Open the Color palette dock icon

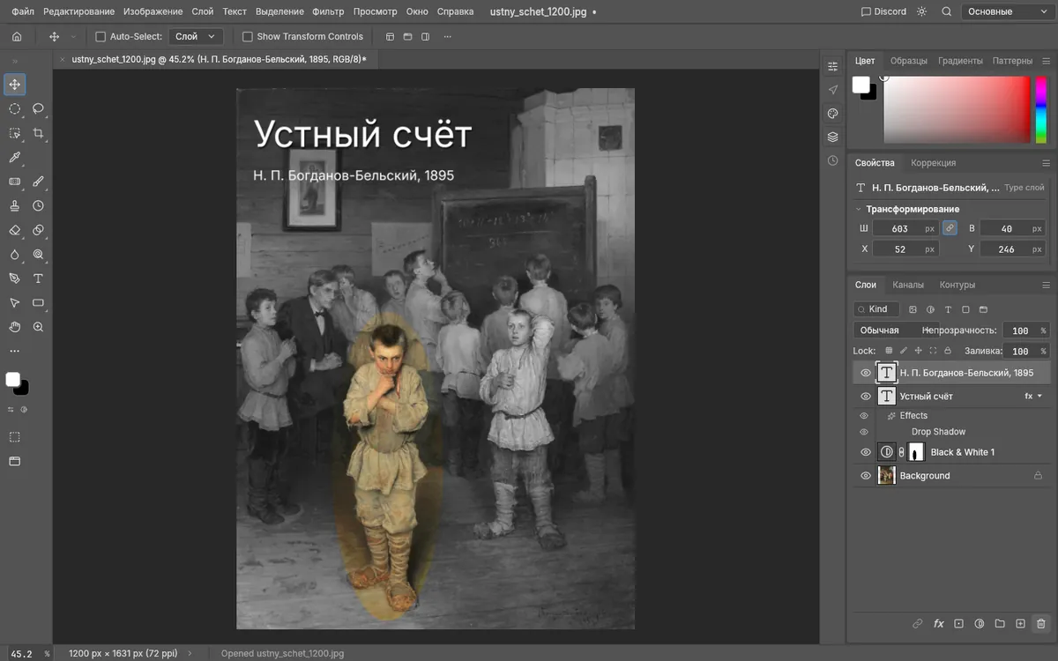pyautogui.click(x=832, y=114)
